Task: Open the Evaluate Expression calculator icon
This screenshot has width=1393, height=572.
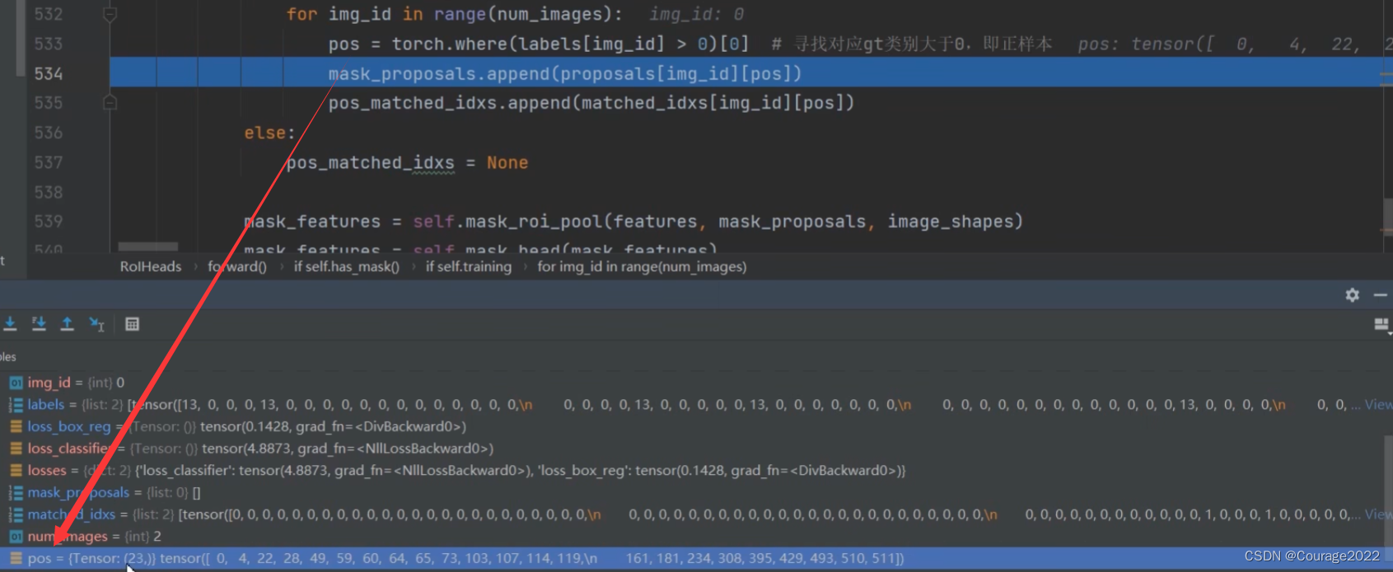Action: pos(132,323)
